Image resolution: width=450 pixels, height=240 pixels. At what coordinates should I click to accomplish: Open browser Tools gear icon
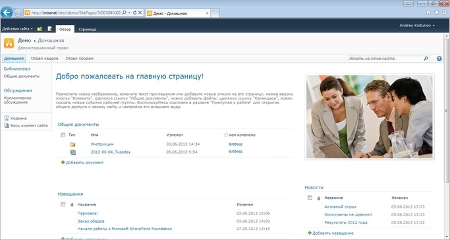445,13
